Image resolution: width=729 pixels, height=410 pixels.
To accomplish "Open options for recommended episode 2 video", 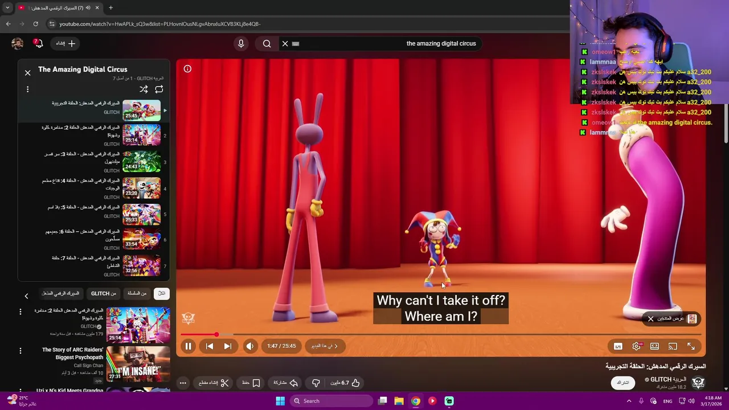I will (21, 311).
